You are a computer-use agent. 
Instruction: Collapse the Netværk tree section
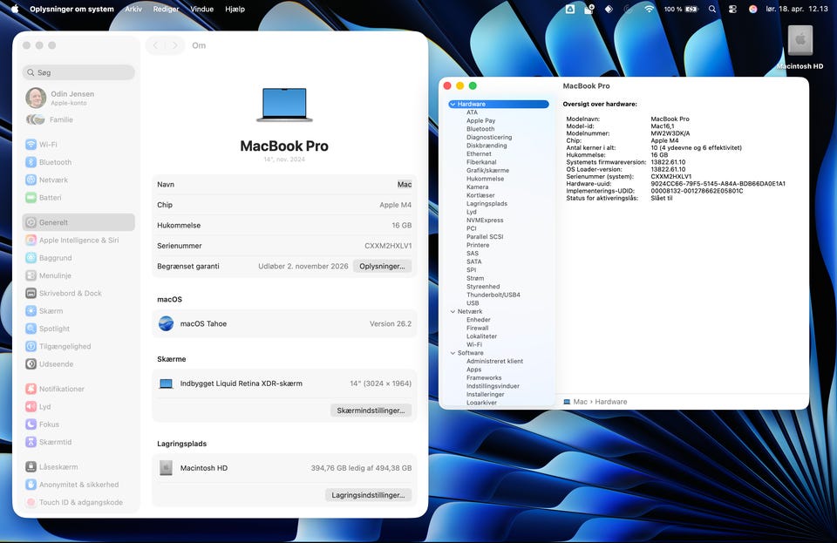(x=453, y=312)
